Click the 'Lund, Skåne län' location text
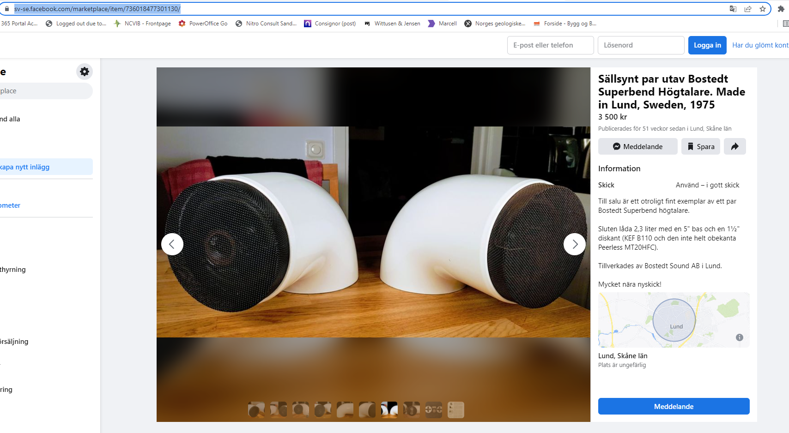 point(623,356)
